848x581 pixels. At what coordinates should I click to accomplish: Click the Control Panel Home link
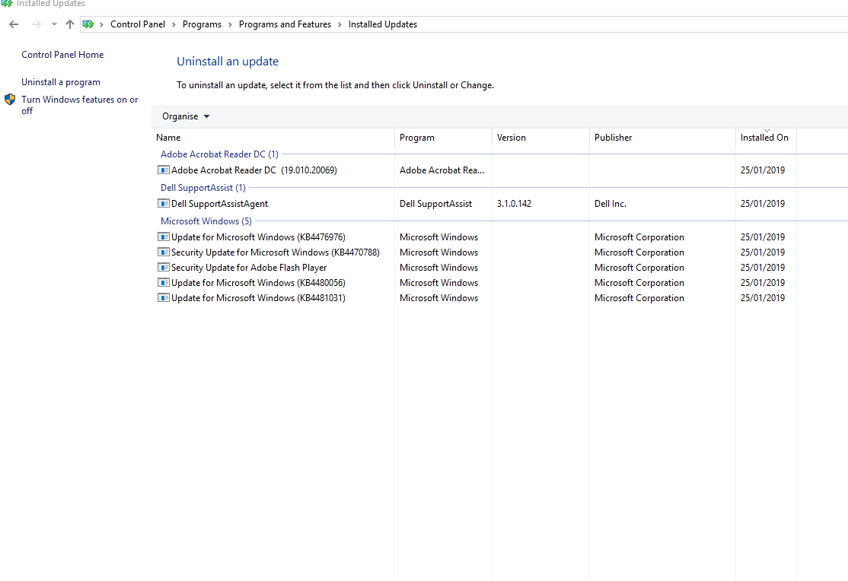[62, 54]
